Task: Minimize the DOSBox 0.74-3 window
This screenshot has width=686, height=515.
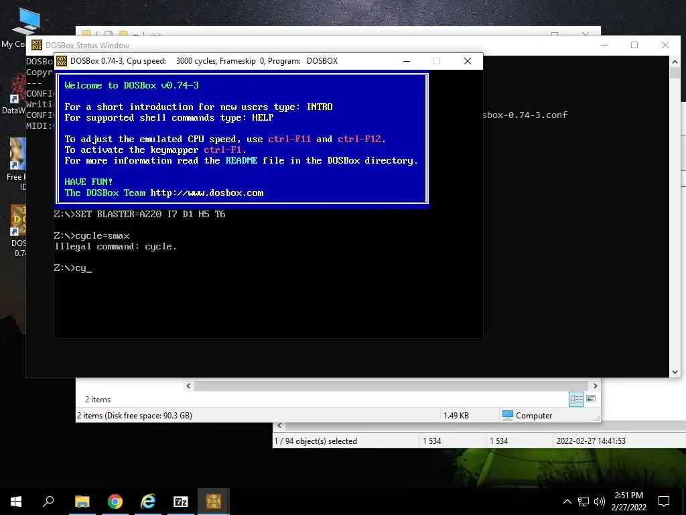Action: 407,61
